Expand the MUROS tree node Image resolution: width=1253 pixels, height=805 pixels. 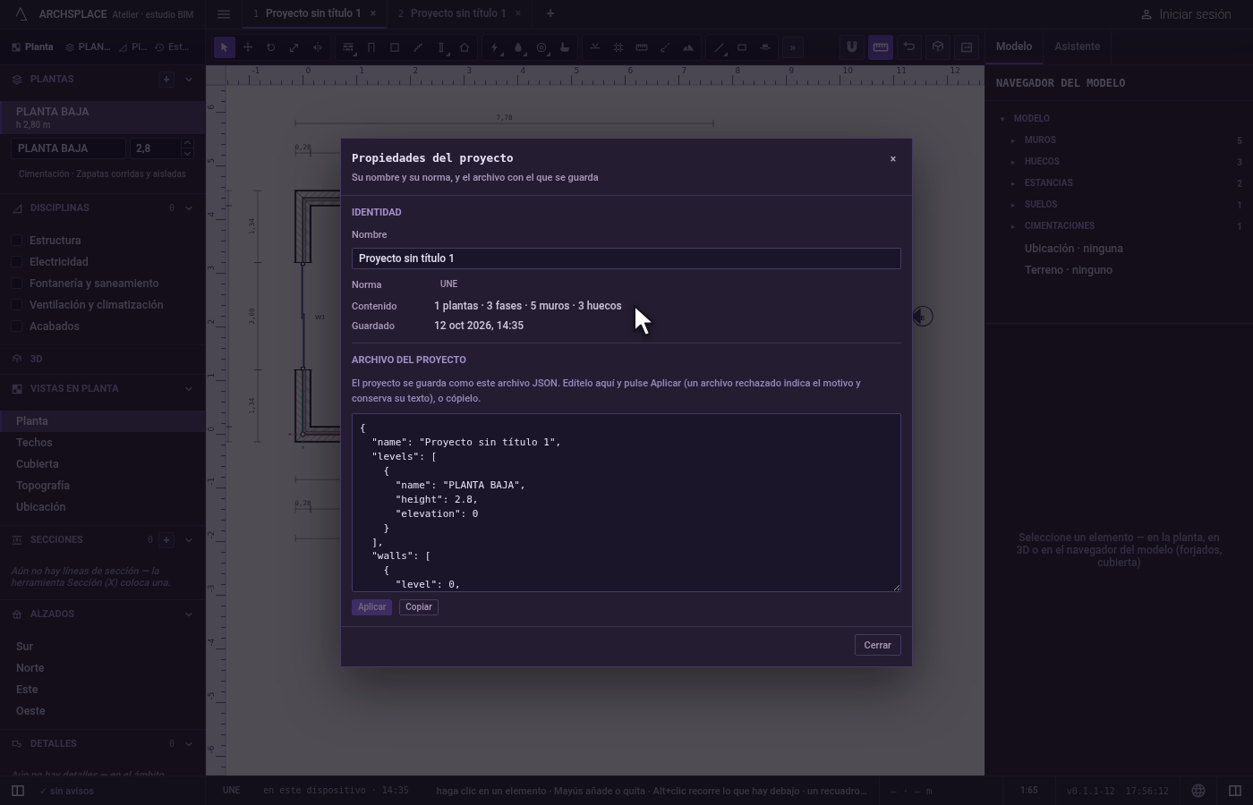1013,140
